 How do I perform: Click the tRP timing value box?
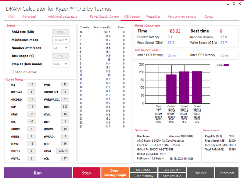click(31, 106)
